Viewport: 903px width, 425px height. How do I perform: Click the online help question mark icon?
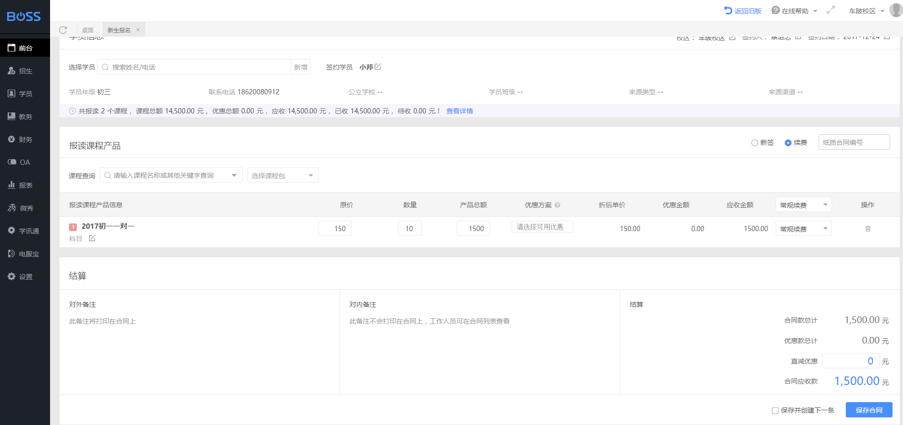(x=776, y=10)
